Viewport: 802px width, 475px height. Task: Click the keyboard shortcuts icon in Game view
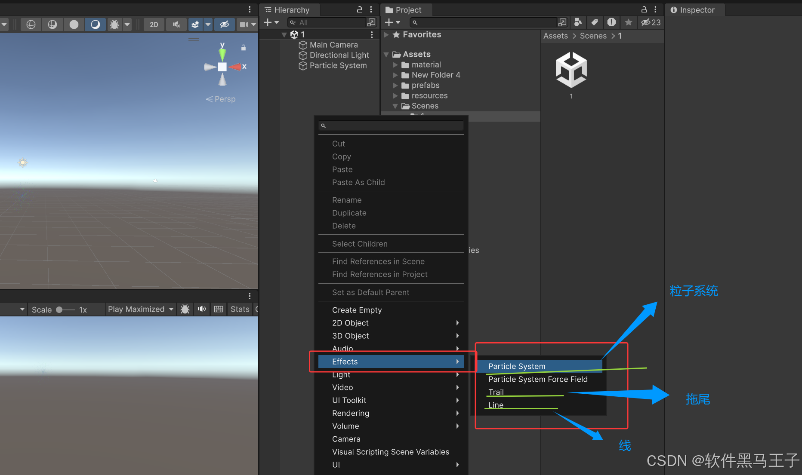coord(218,309)
